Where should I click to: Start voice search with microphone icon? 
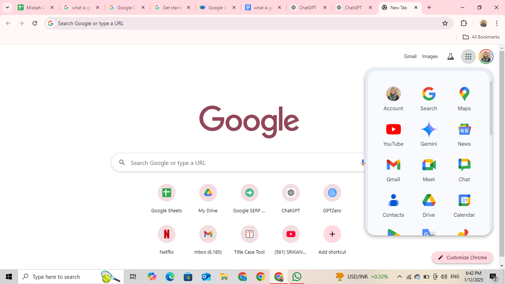point(363,163)
